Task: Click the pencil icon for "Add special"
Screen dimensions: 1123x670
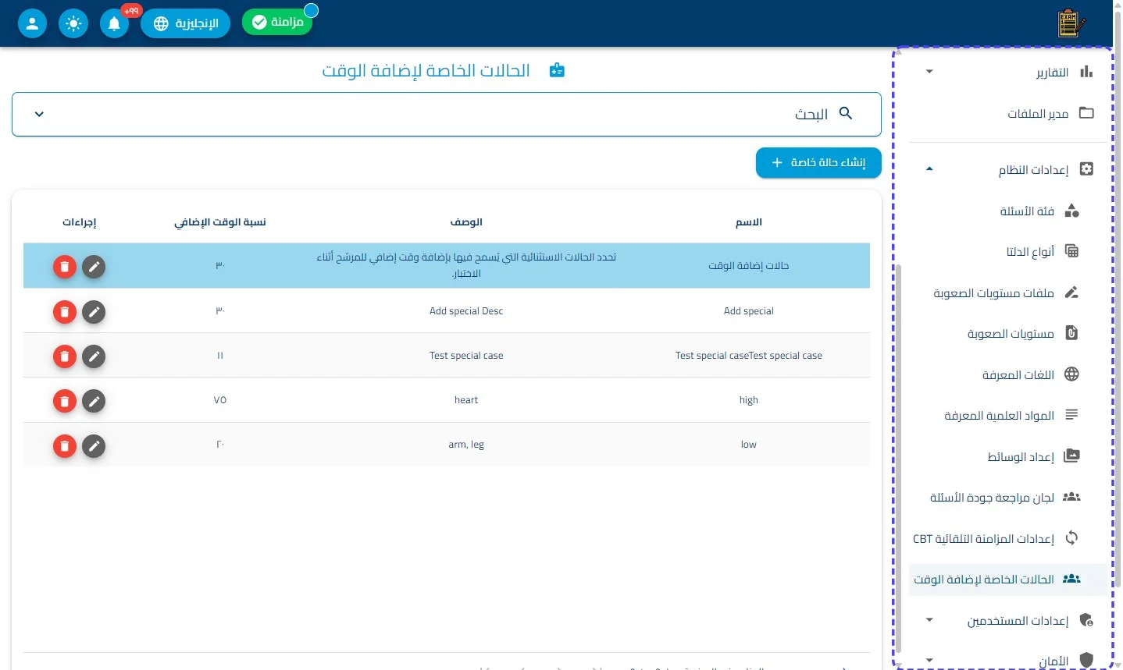Action: pos(94,312)
